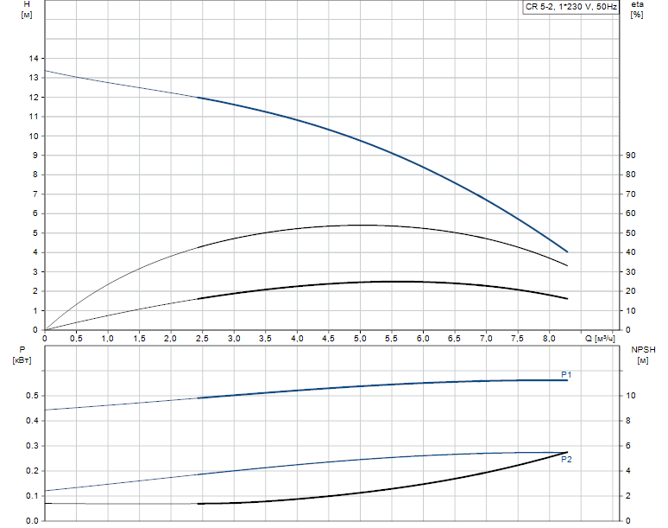Click the 50 value on eta axis
The image size is (668, 528).
(x=630, y=232)
